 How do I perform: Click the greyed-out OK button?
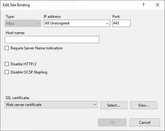tap(112, 122)
